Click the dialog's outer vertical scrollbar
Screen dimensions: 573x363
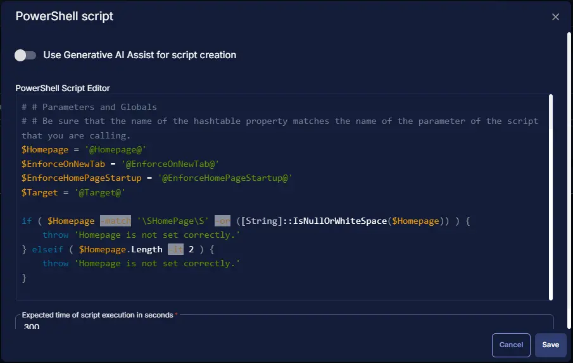pos(569,181)
